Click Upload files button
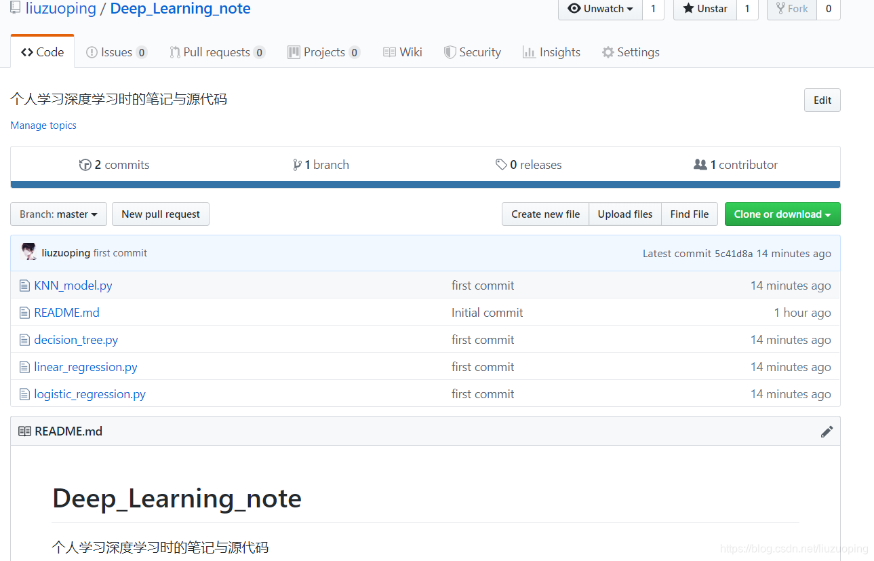 tap(625, 214)
